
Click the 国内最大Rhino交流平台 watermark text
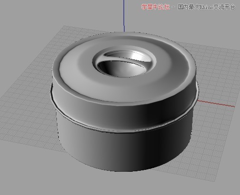[206, 7]
